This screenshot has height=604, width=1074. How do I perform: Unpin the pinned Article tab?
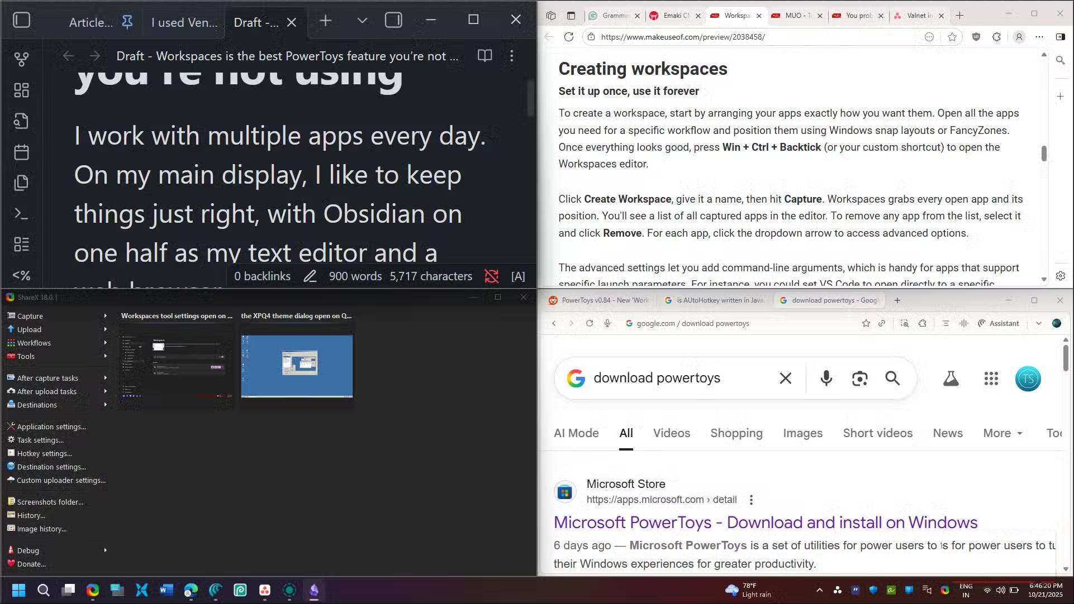127,22
